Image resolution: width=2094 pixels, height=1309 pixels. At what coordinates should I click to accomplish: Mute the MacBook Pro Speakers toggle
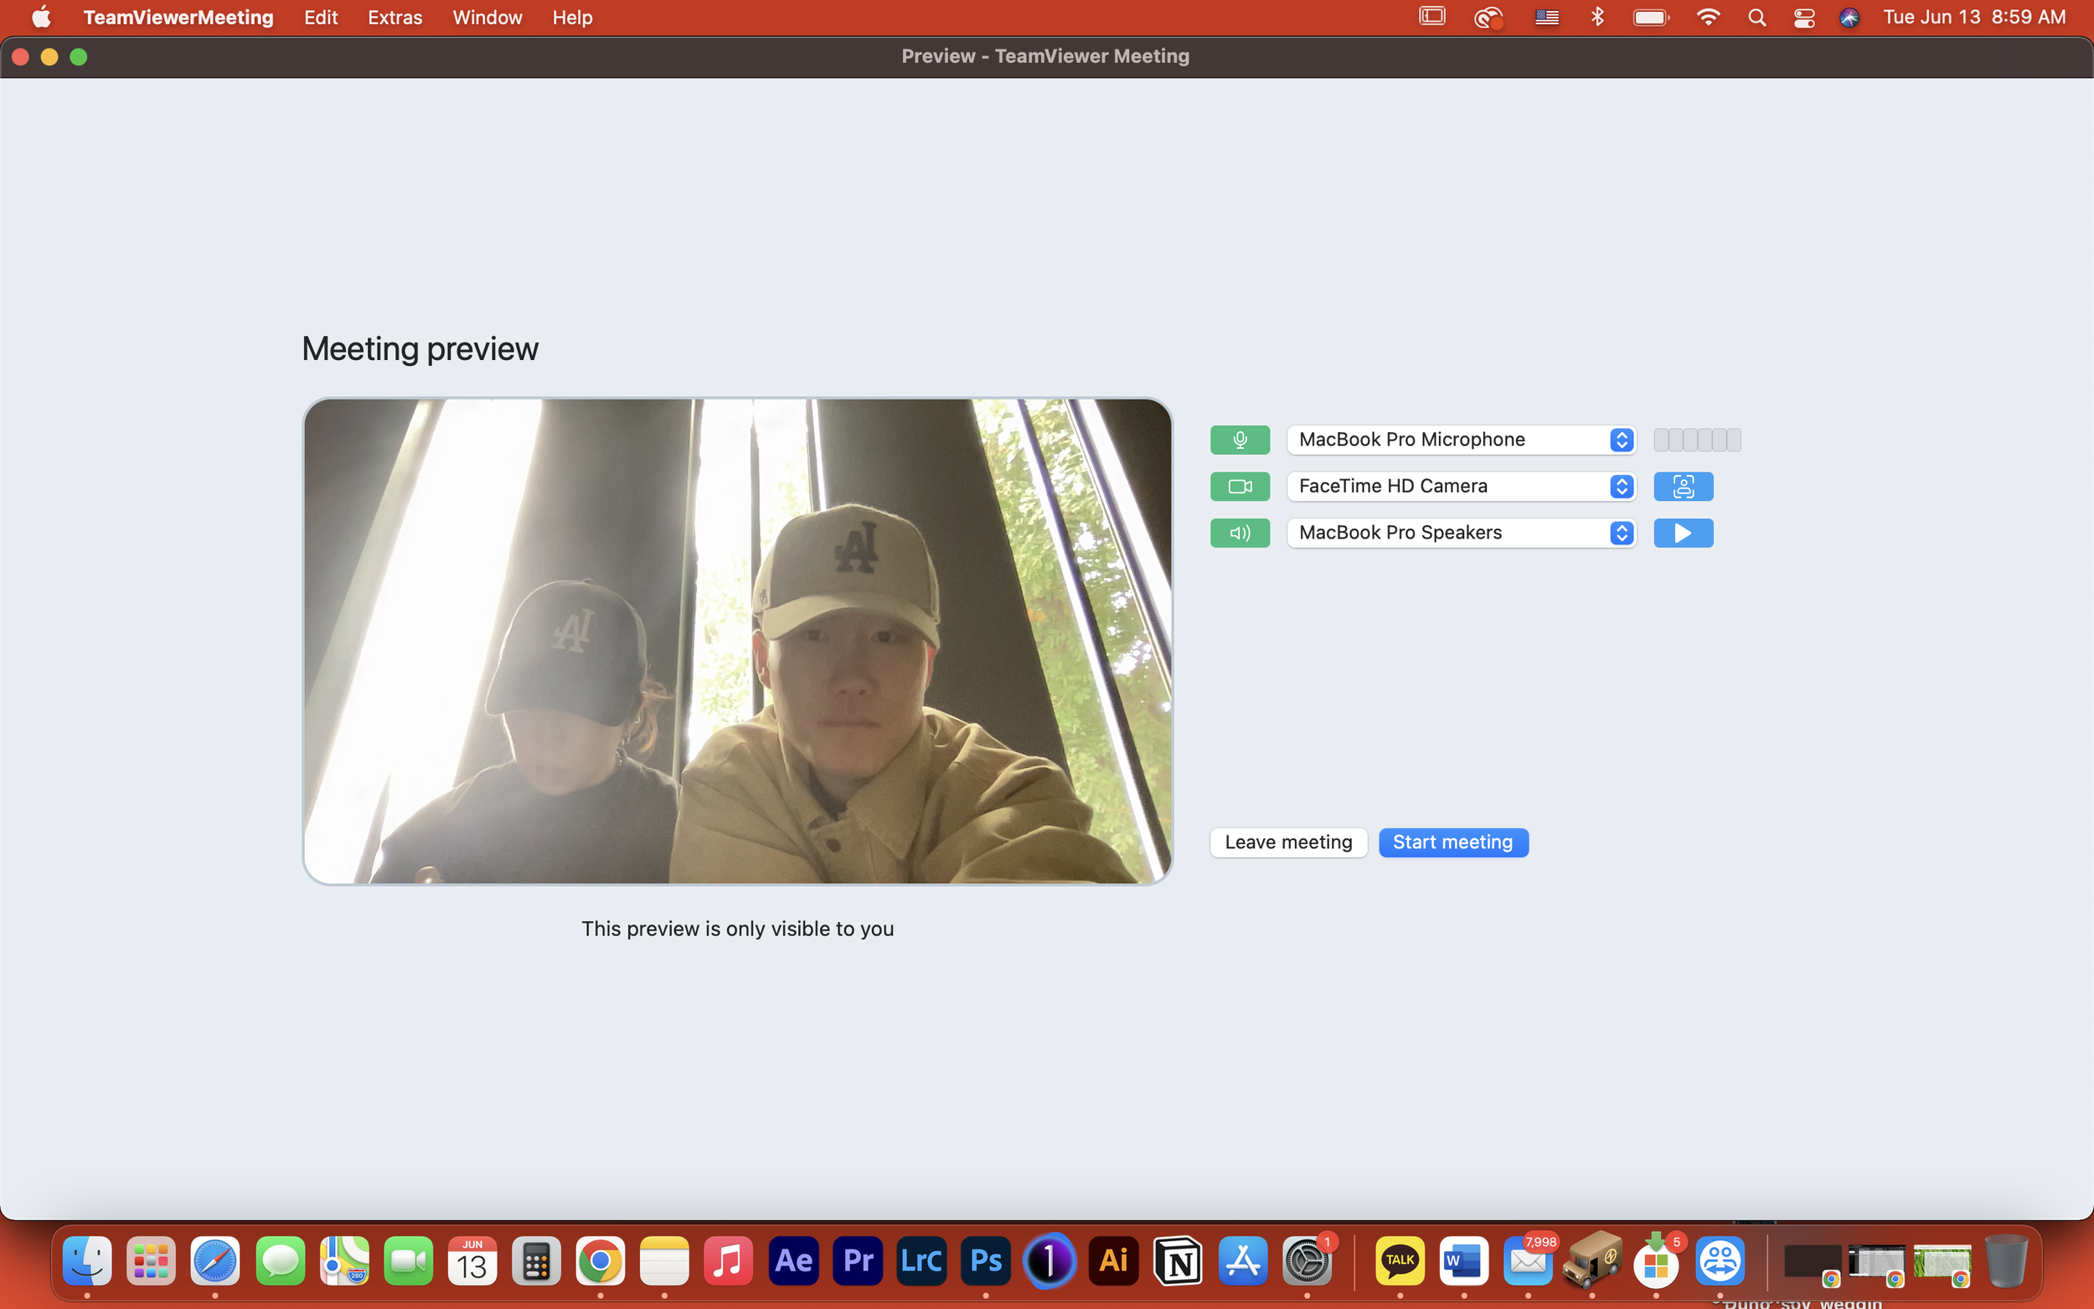(1240, 533)
